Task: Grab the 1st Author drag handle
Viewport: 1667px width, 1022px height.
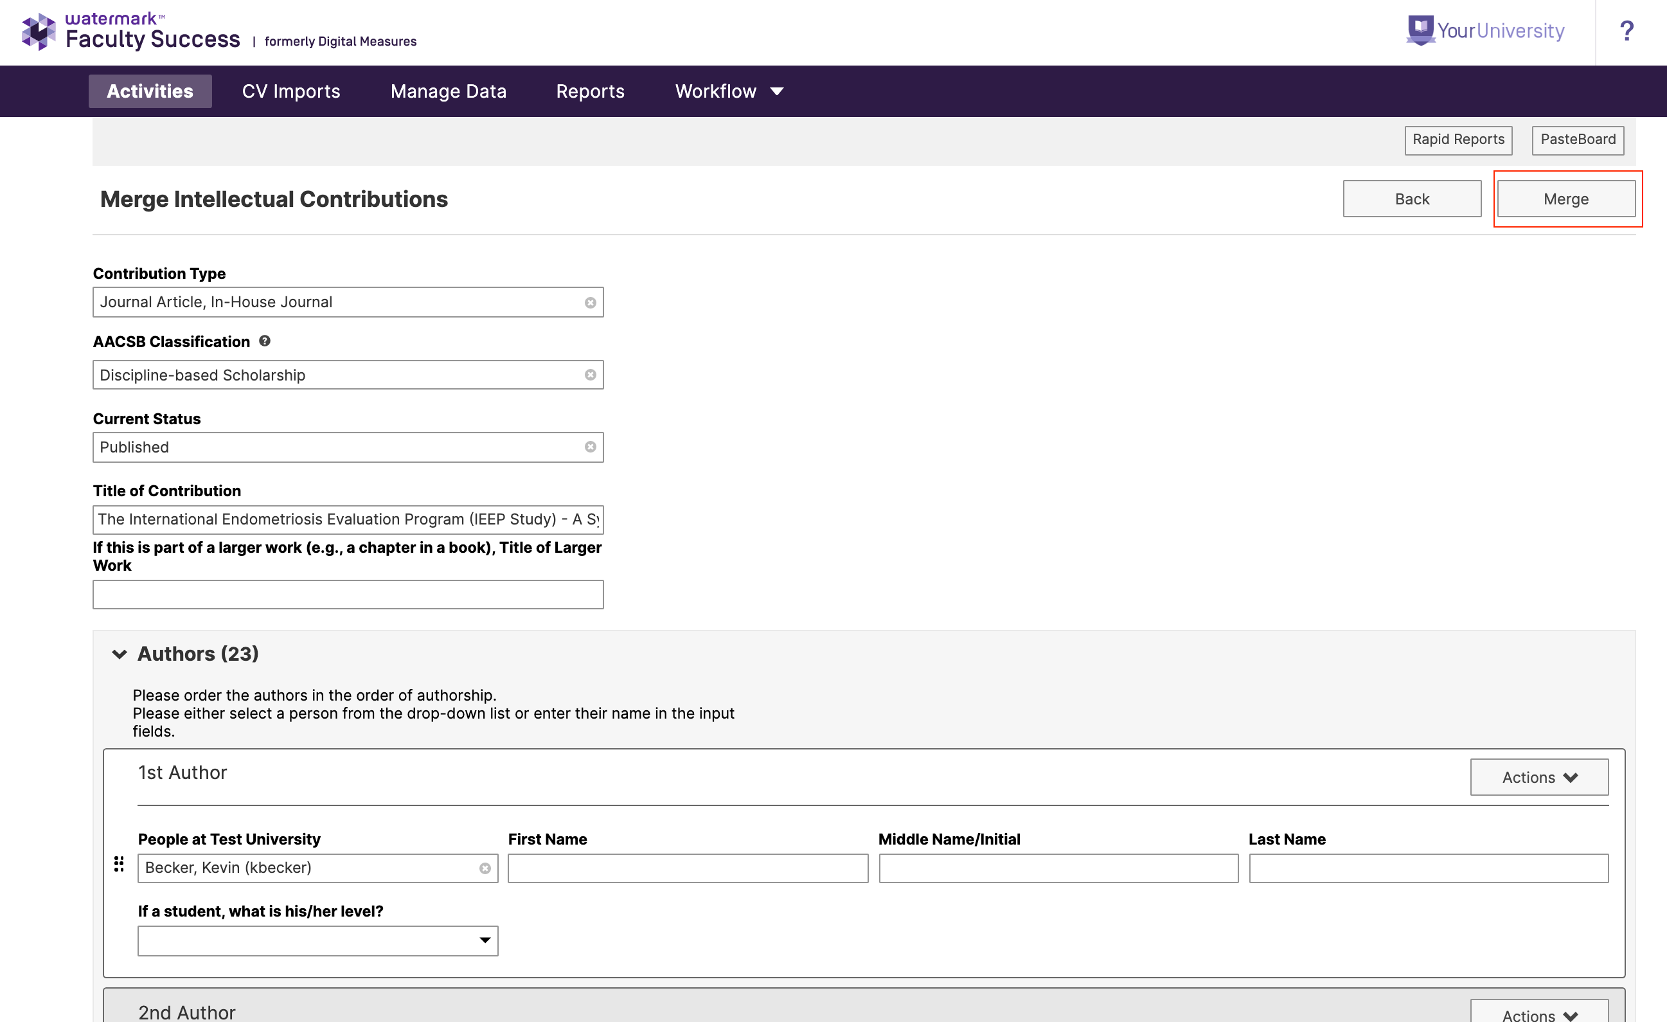Action: (x=119, y=865)
